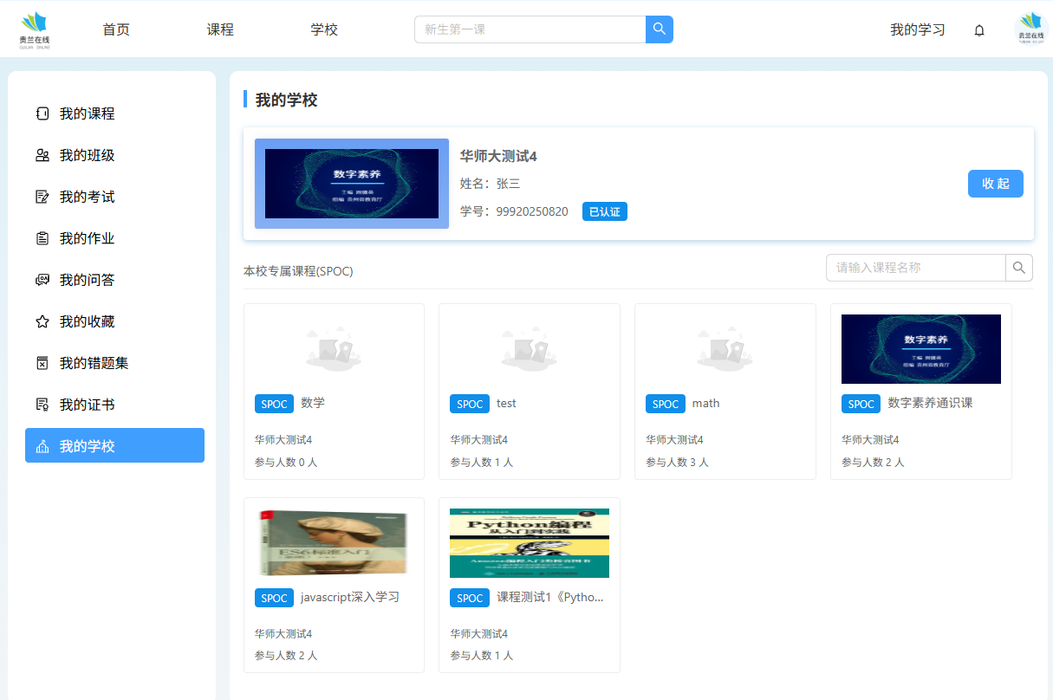Click the certificate icon beside 我的证书
The image size is (1053, 700).
(x=42, y=405)
